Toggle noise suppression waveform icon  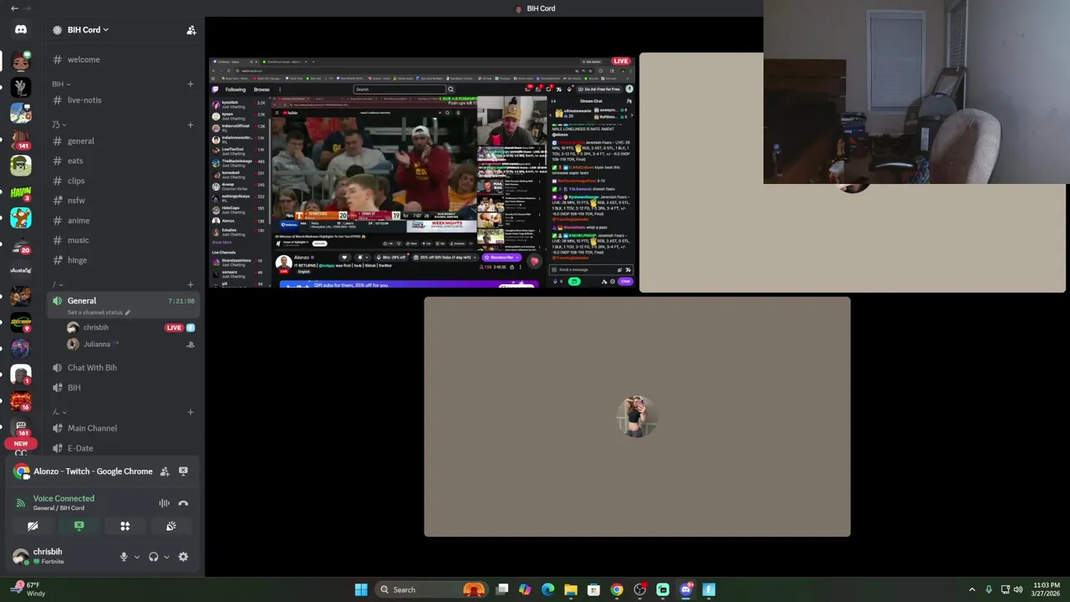coord(164,503)
